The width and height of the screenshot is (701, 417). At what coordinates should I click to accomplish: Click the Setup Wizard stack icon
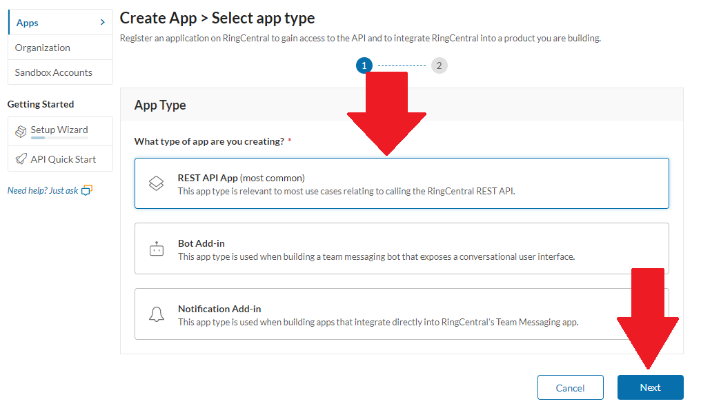coord(21,131)
